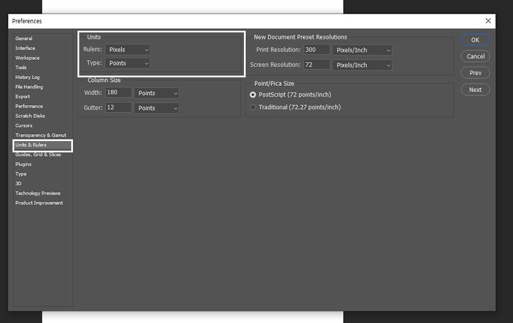Screen dimensions: 513x323
Task: Go to Scratch Disks preferences
Action: 30,116
